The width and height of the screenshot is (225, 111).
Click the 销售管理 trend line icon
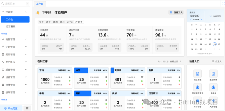click(3, 39)
